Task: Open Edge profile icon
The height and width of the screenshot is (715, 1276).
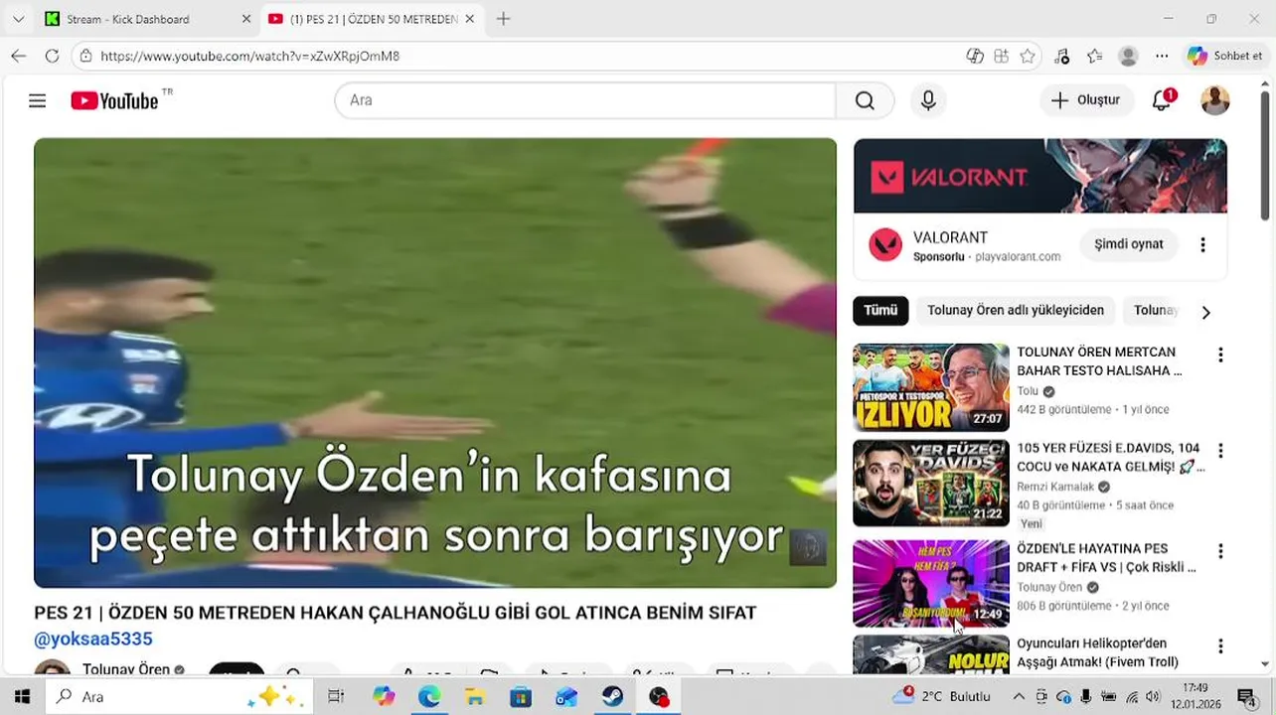Action: [1128, 56]
